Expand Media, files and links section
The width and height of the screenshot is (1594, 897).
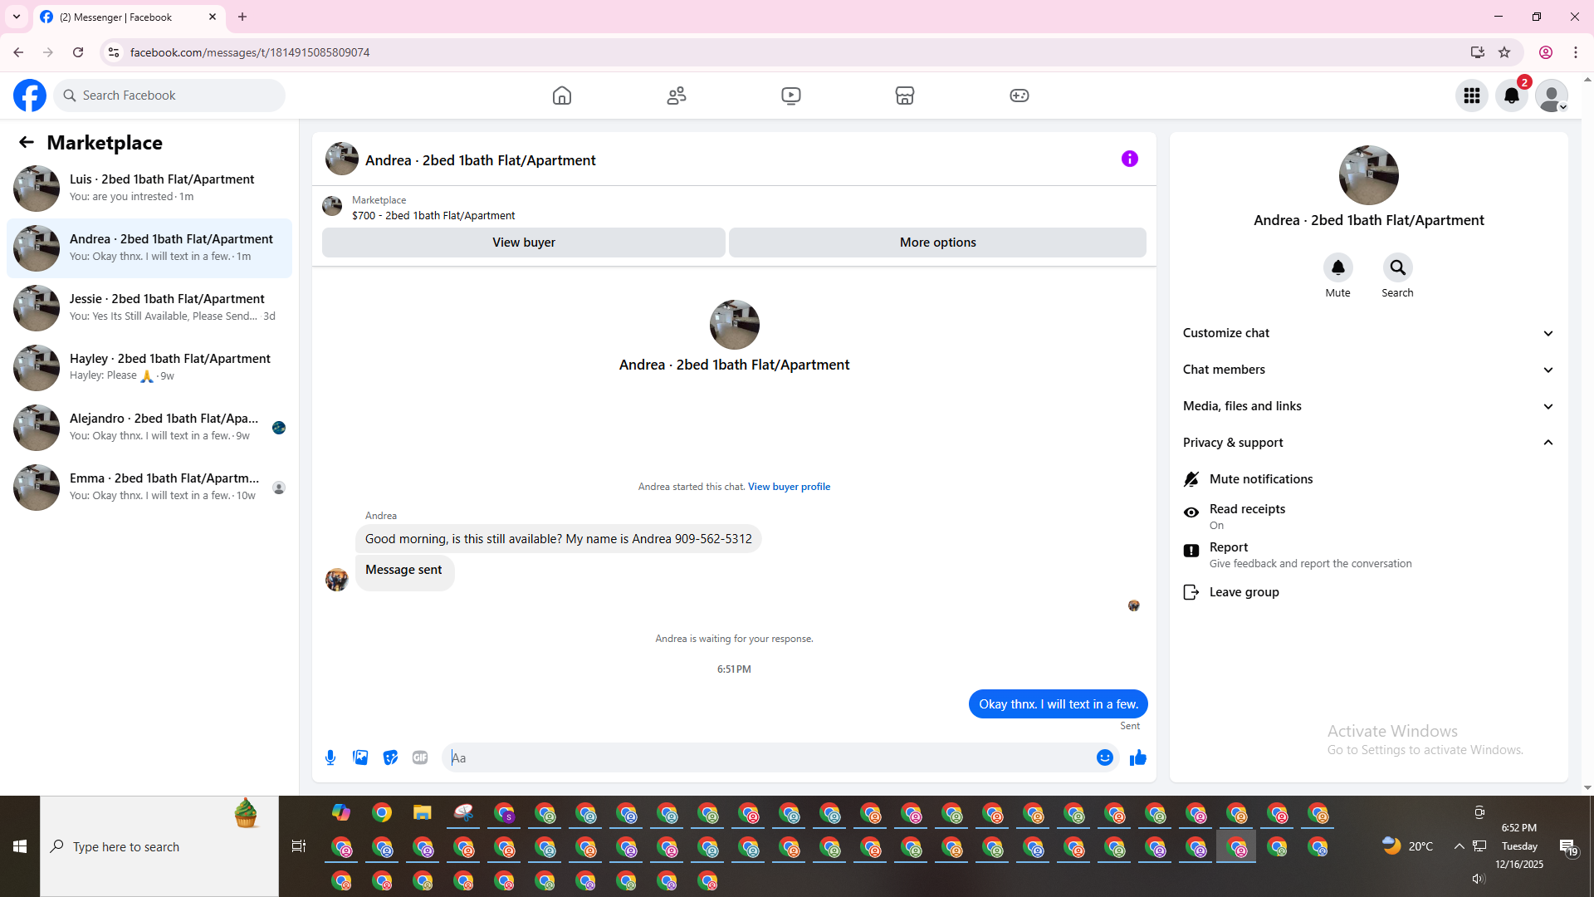(x=1369, y=406)
